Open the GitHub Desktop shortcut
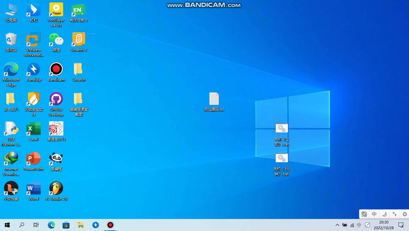 point(56,99)
